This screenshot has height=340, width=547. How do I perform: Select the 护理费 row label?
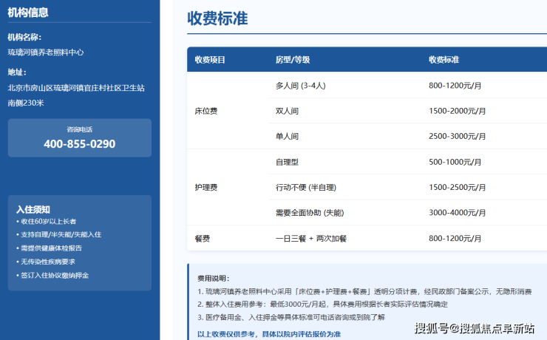tap(205, 187)
